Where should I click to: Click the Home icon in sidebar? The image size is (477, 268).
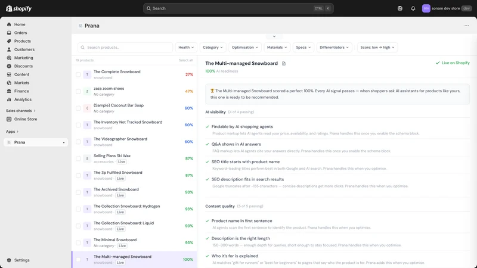(9, 24)
